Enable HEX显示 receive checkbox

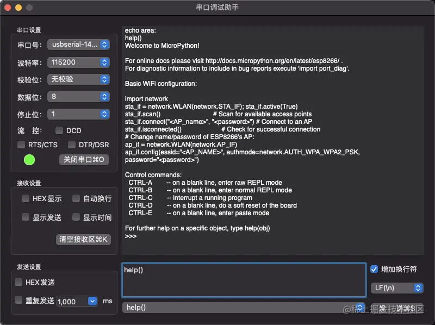(26, 198)
